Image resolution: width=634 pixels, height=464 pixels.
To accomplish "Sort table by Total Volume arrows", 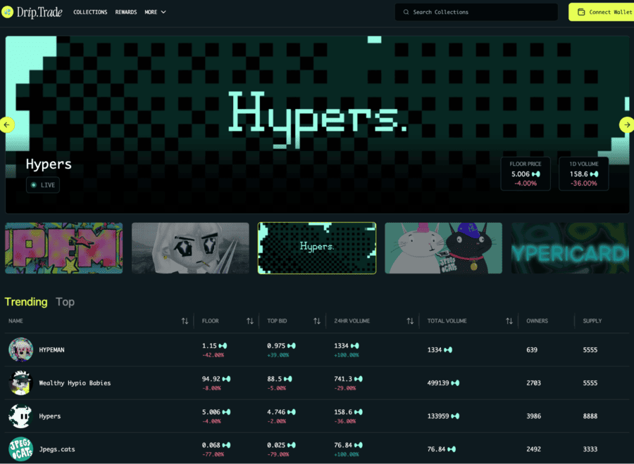I will click(x=509, y=321).
